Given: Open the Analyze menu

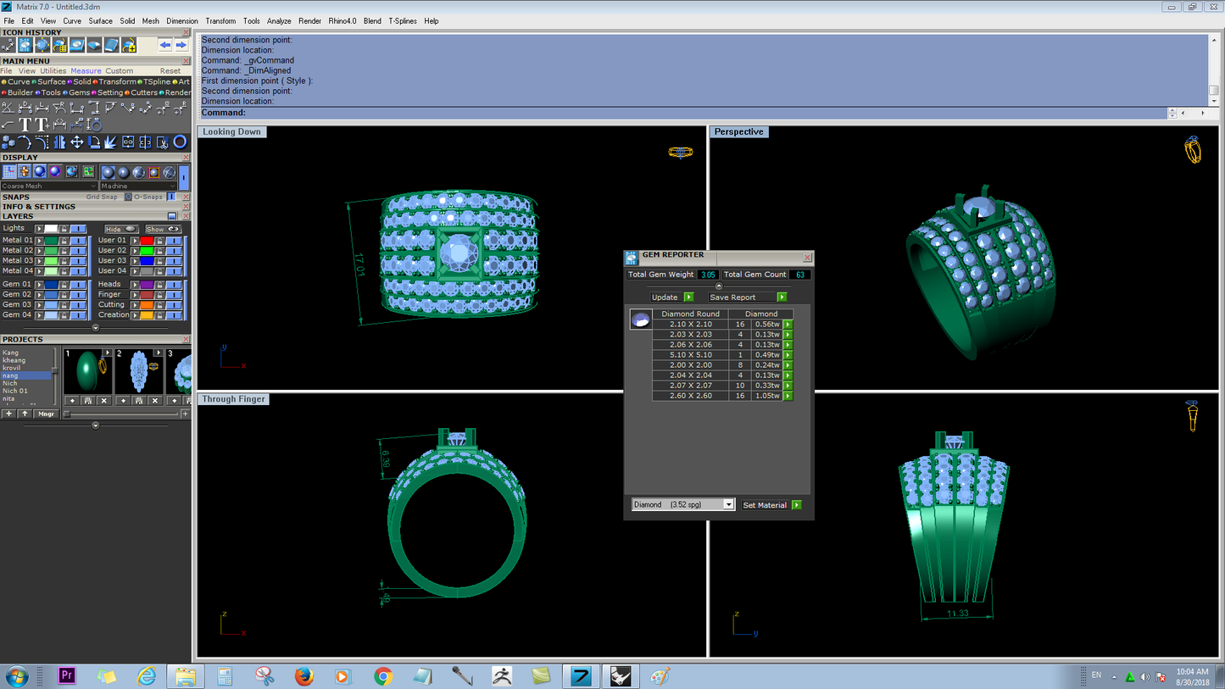Looking at the screenshot, I should [x=279, y=21].
